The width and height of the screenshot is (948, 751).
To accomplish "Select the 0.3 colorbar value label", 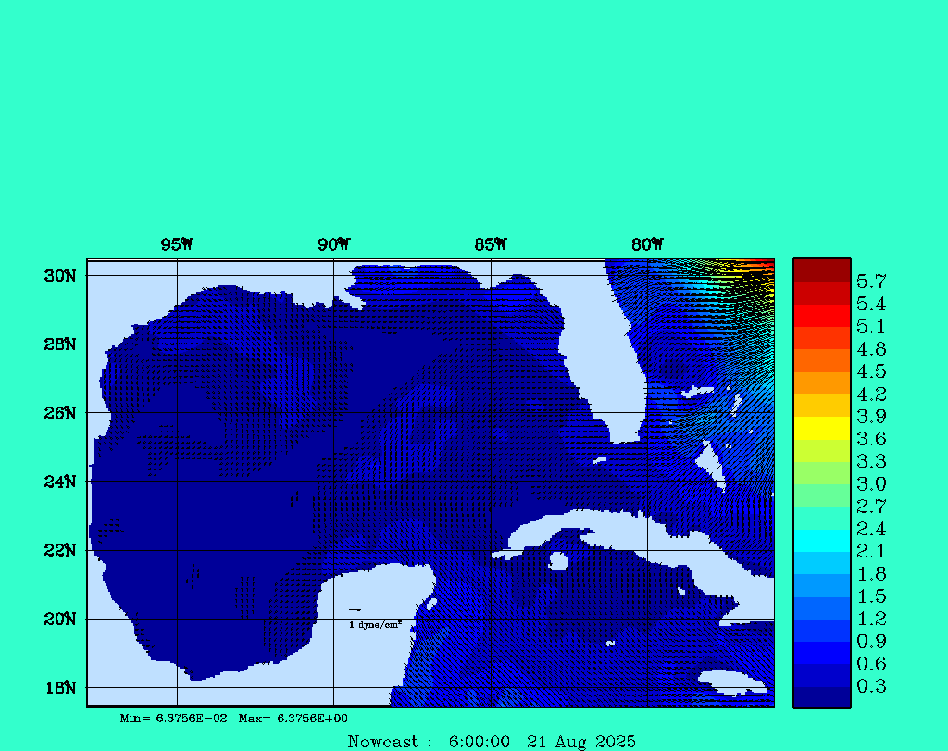I will point(870,686).
